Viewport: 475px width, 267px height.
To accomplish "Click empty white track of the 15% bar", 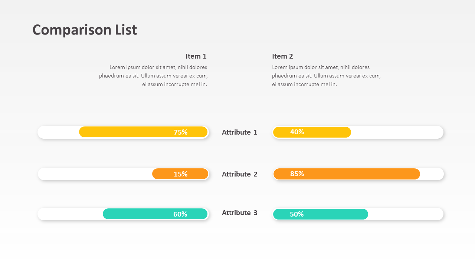I will [95, 174].
